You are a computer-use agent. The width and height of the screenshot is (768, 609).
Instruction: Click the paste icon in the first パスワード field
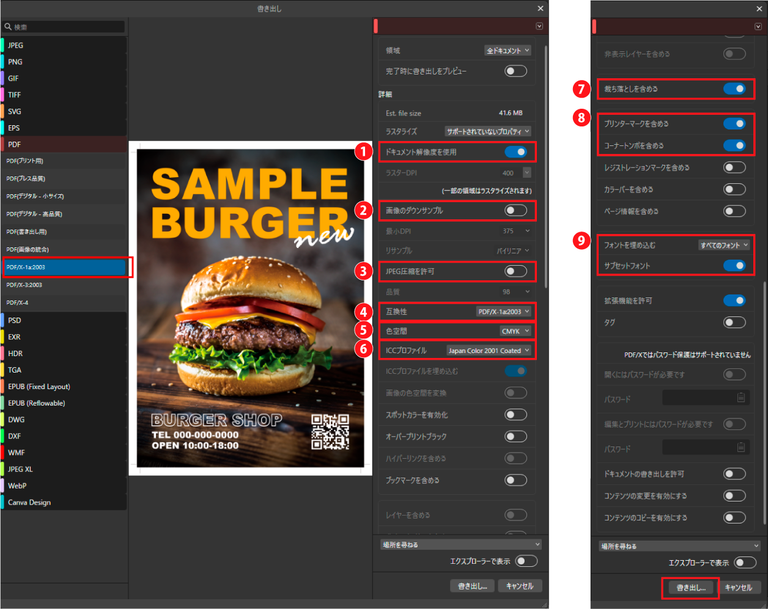tap(740, 398)
